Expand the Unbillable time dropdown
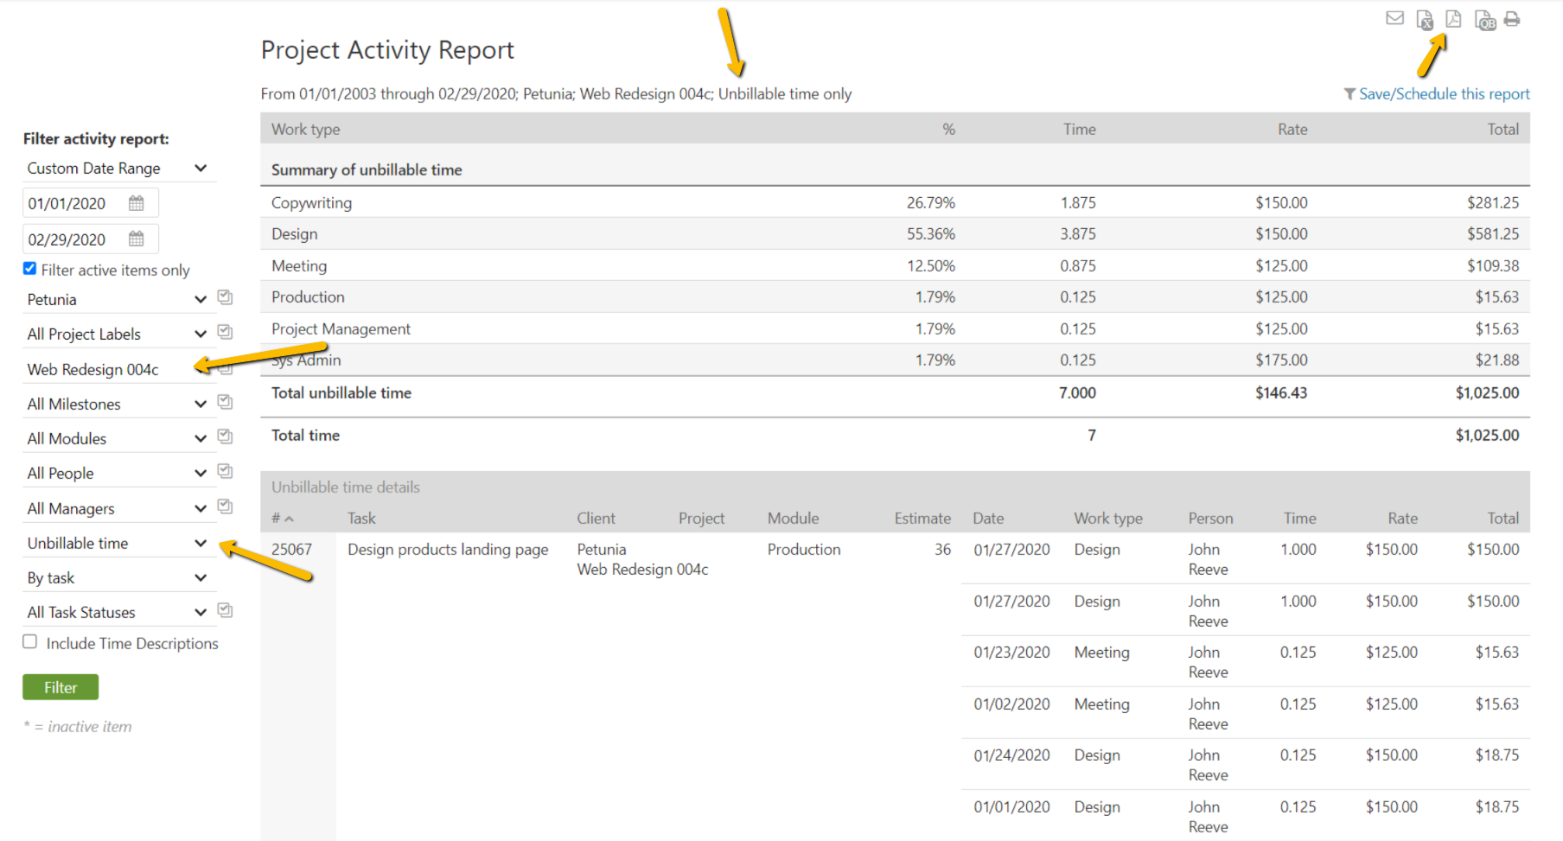The height and width of the screenshot is (841, 1563). click(117, 543)
